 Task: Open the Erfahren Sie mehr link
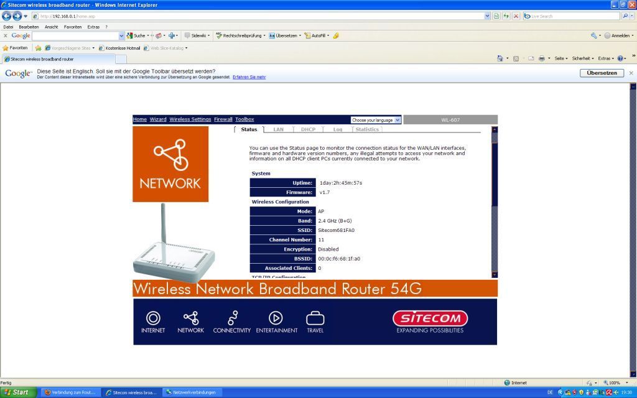pos(249,77)
